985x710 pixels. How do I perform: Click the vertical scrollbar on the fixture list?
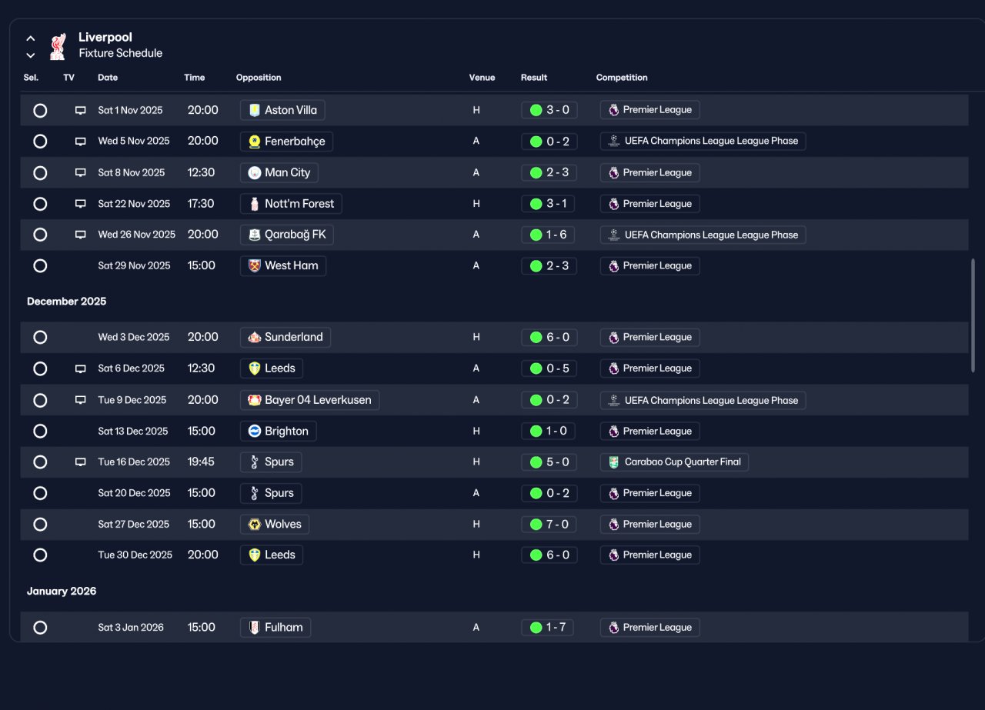pyautogui.click(x=973, y=315)
